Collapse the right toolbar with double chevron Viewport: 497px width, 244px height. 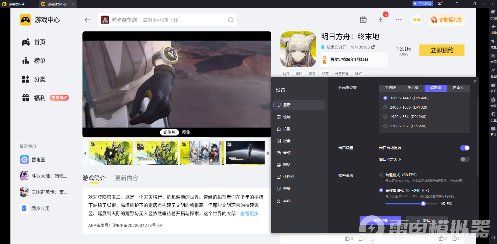tap(493, 4)
